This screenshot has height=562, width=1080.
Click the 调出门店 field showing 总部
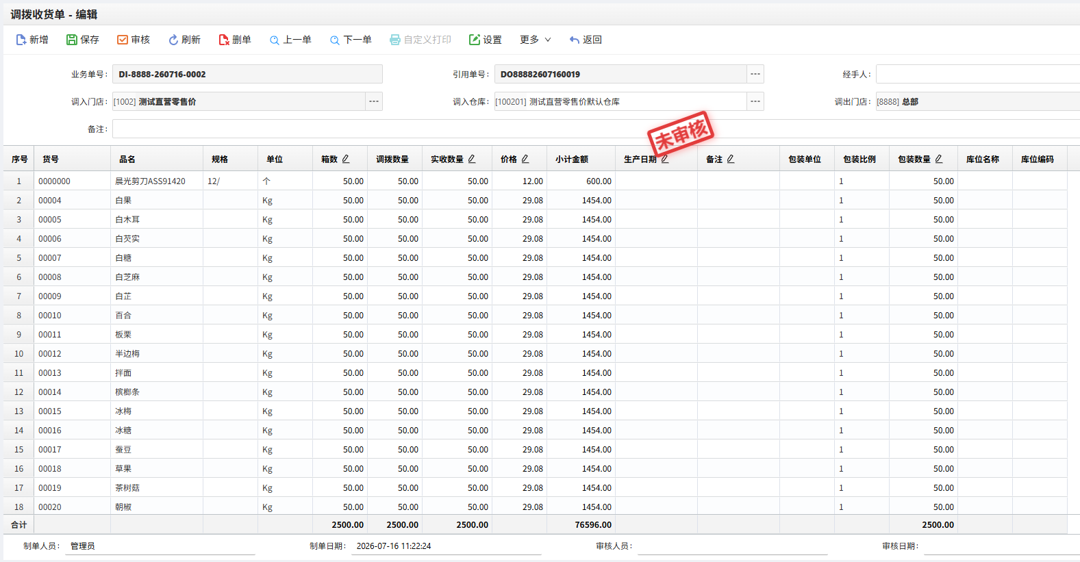point(978,101)
